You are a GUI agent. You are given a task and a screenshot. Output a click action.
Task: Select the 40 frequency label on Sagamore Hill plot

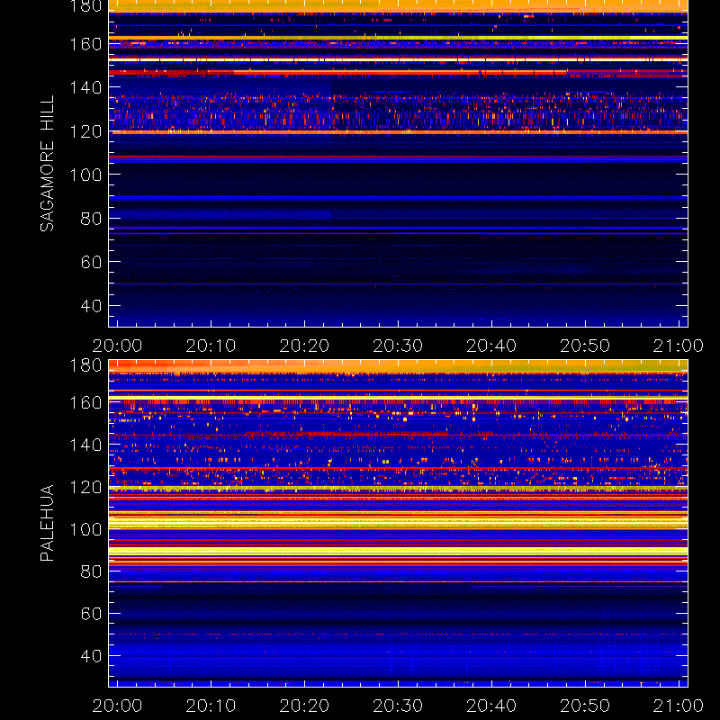91,305
